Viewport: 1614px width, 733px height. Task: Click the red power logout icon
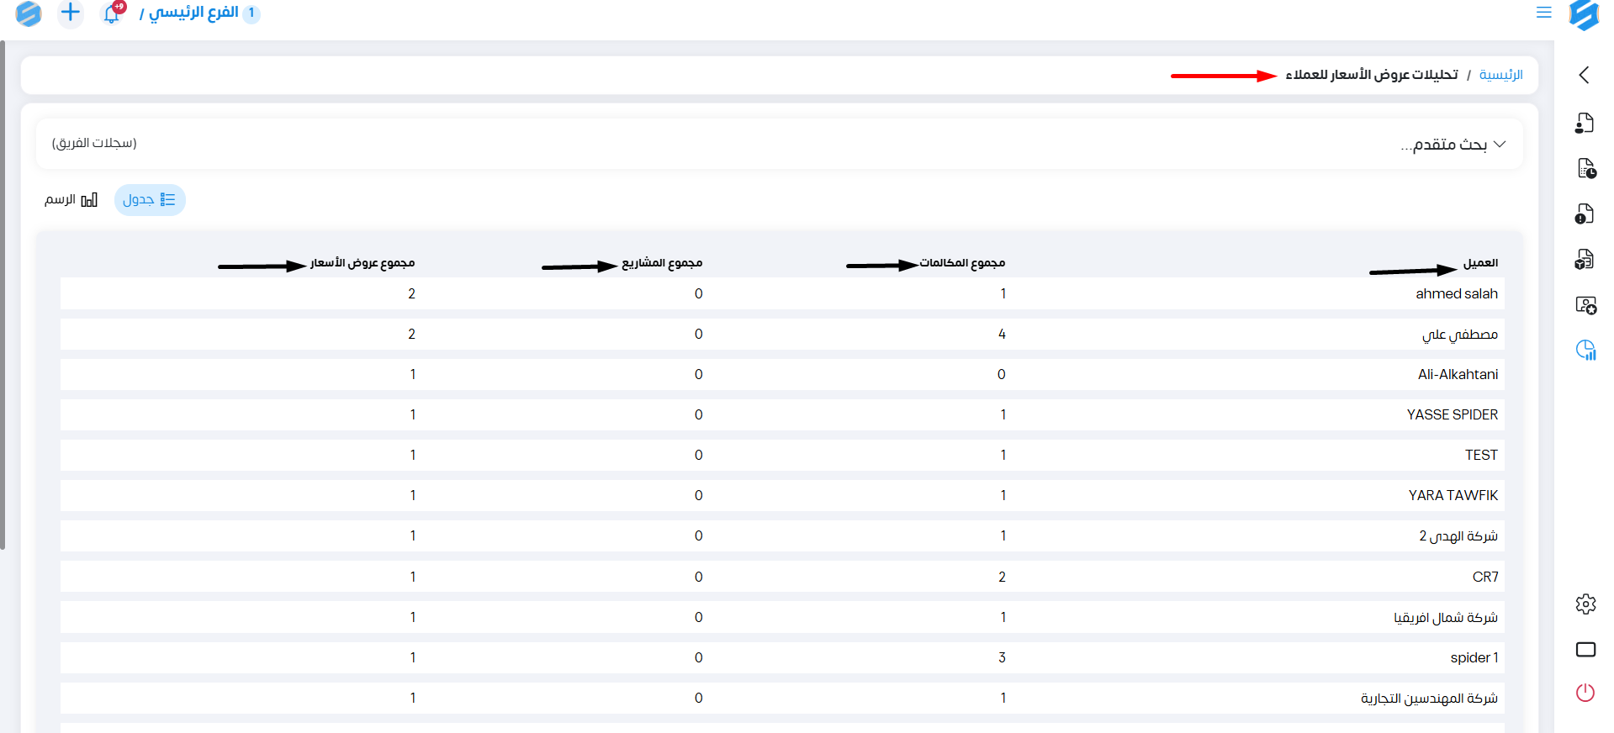pyautogui.click(x=1585, y=693)
